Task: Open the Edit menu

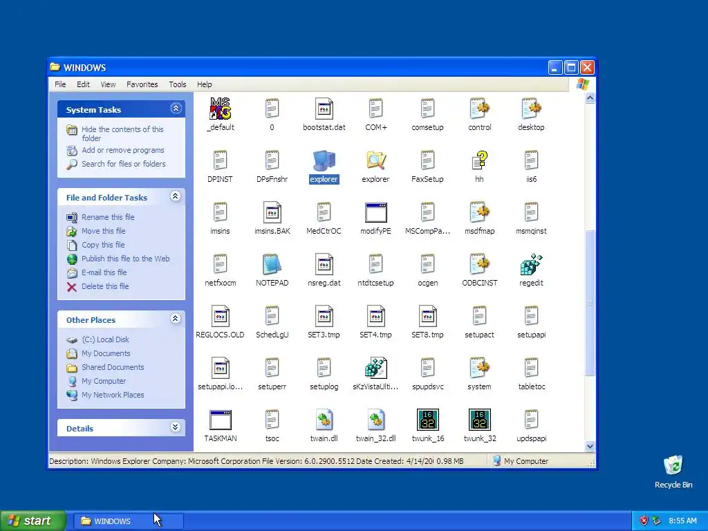Action: click(83, 84)
